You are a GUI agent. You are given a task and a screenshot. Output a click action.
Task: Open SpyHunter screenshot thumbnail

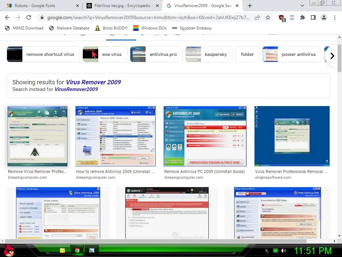pos(167,213)
